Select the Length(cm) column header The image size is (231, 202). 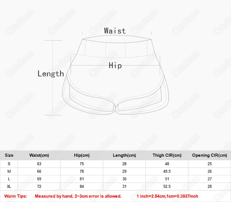124,155
